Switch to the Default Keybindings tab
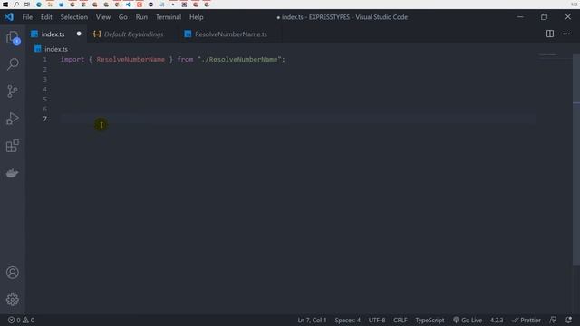This screenshot has width=580, height=326. (133, 34)
